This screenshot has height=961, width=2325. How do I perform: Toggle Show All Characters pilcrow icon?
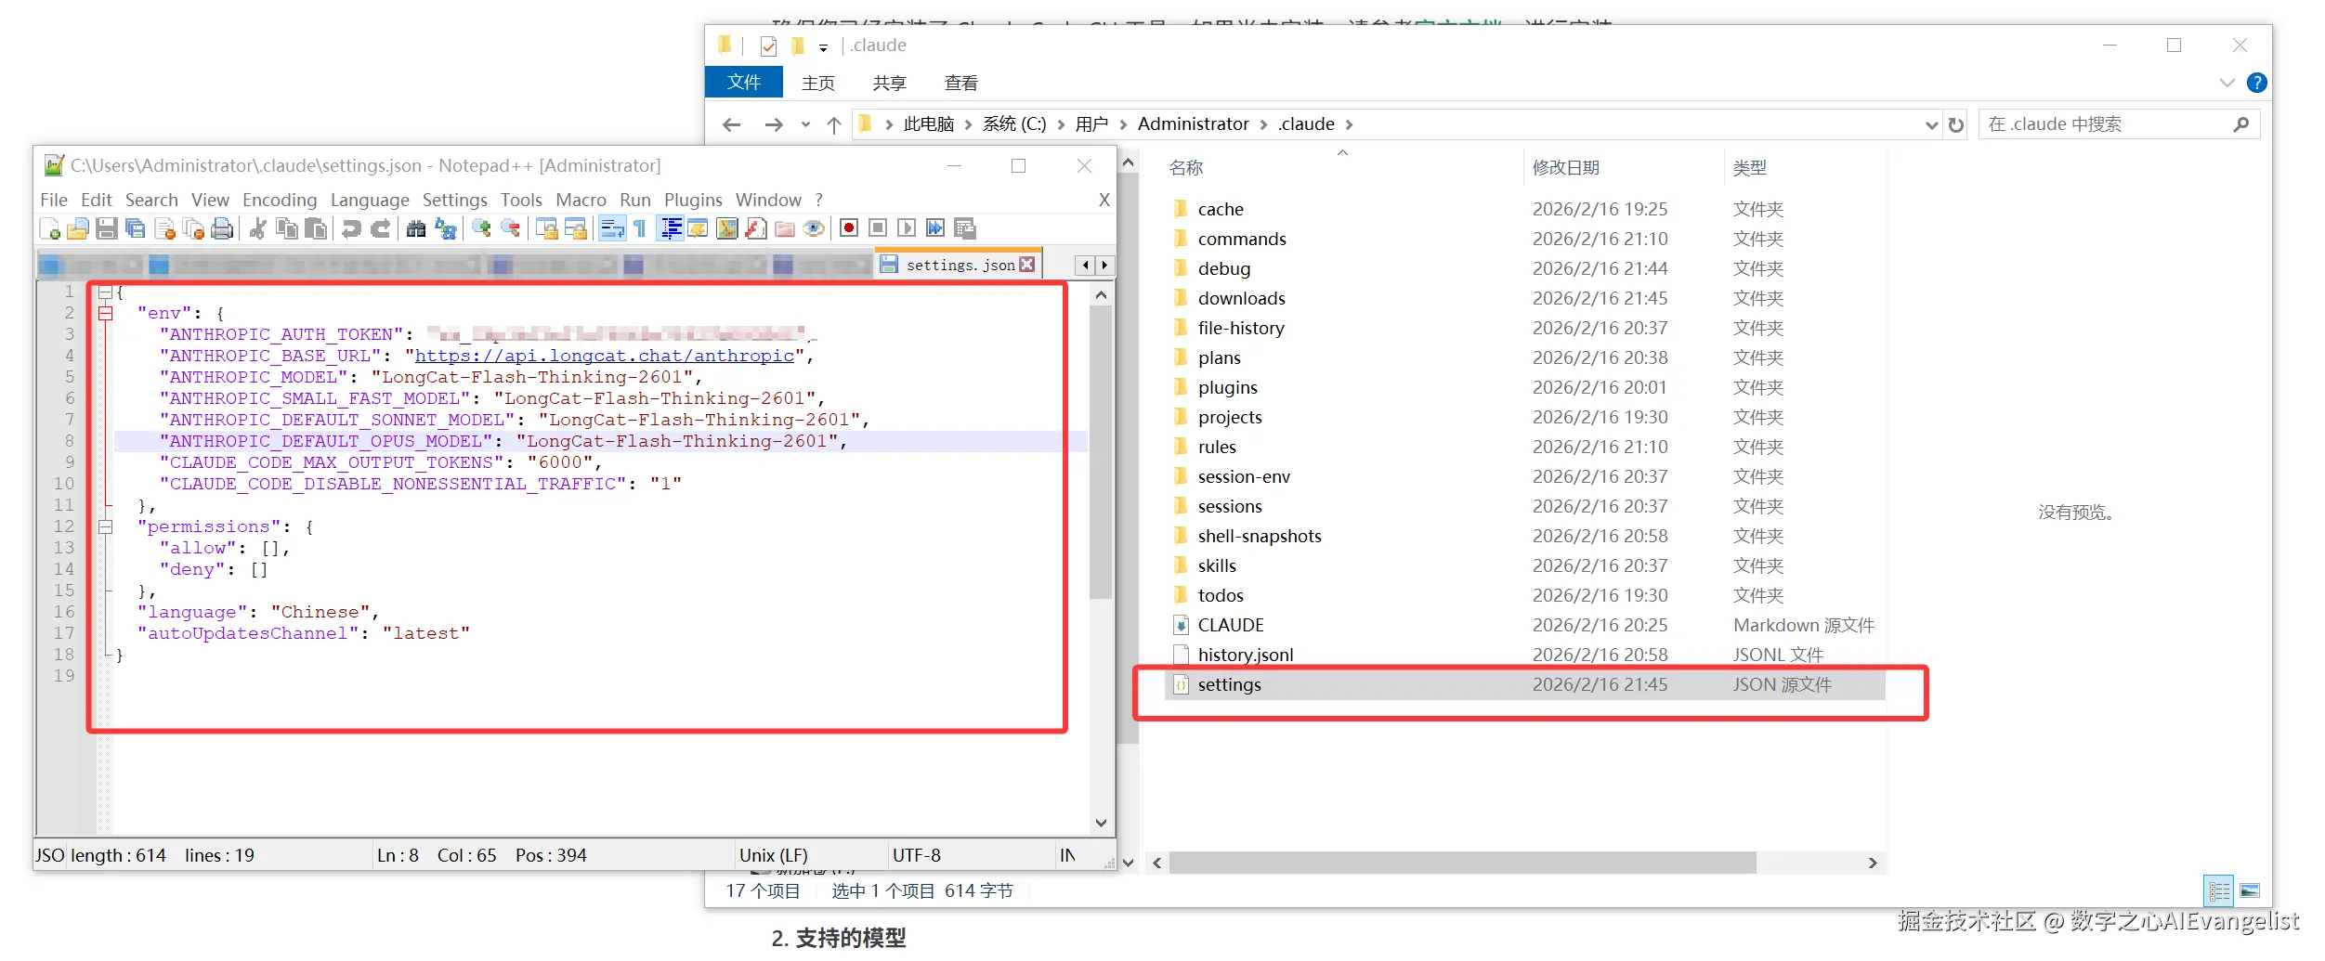640,228
